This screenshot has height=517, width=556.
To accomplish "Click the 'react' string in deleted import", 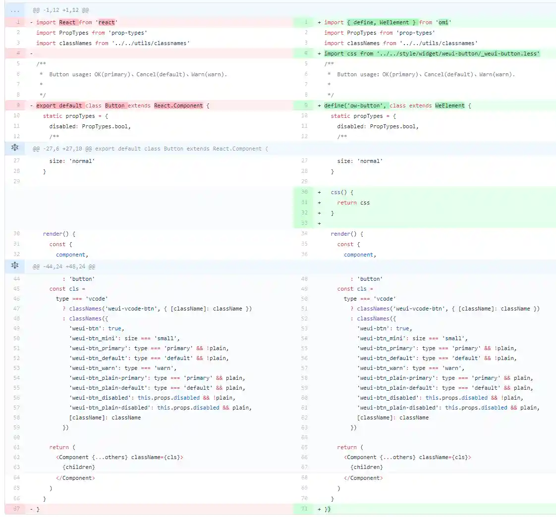I will 106,22.
